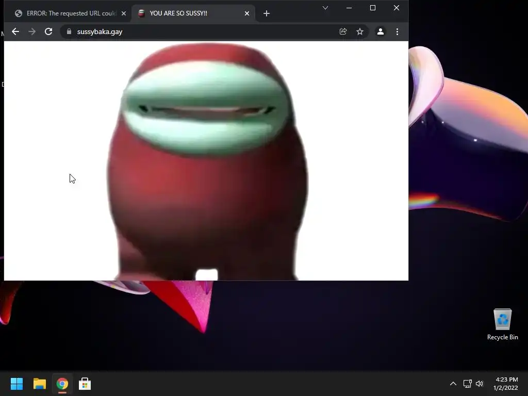Maximize the Chrome window
This screenshot has height=396, width=528.
click(x=372, y=8)
